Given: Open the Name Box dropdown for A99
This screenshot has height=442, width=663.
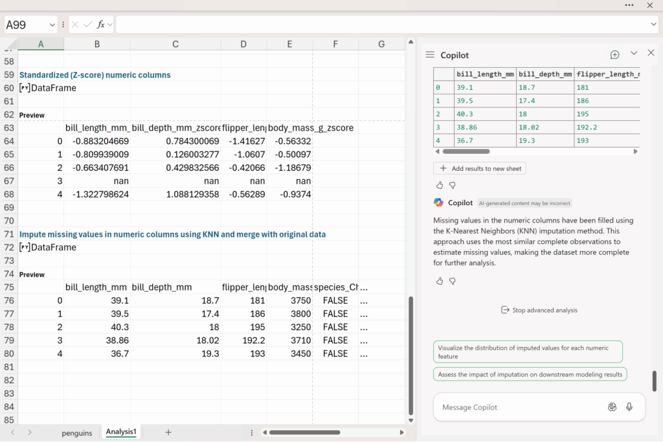Looking at the screenshot, I should pos(52,25).
